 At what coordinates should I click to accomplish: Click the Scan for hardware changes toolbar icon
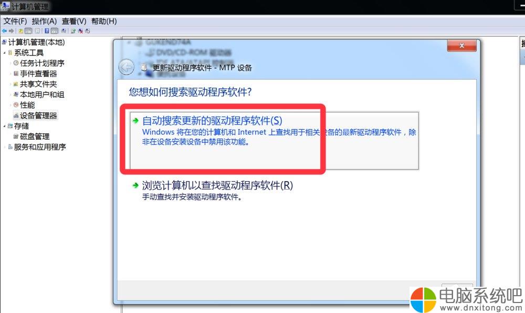pos(64,31)
